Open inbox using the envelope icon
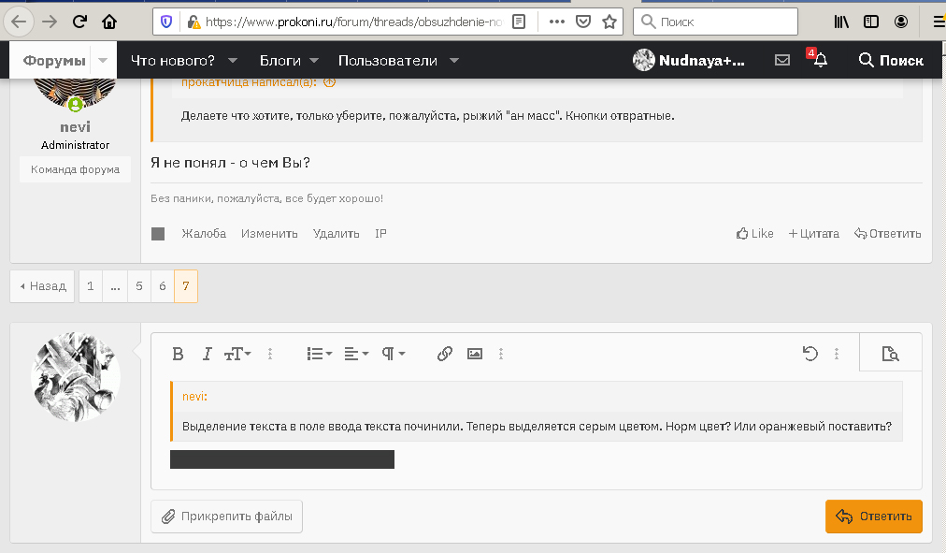946x553 pixels. point(781,59)
